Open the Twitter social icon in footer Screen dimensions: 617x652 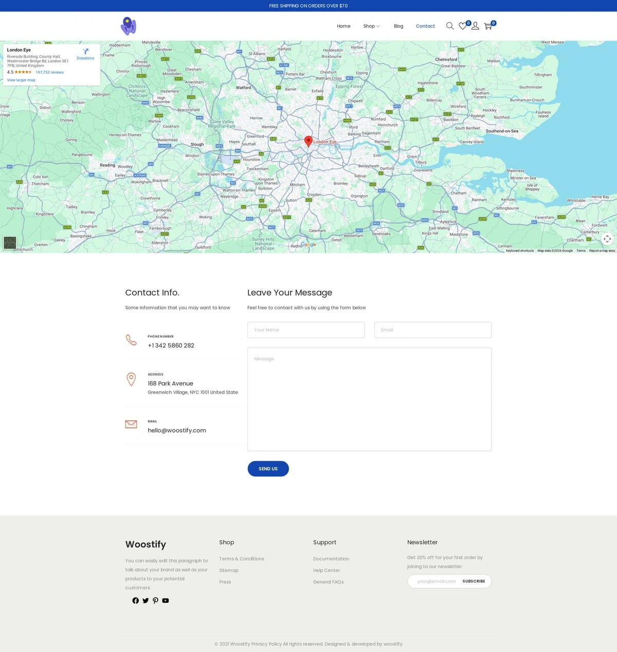(x=146, y=601)
